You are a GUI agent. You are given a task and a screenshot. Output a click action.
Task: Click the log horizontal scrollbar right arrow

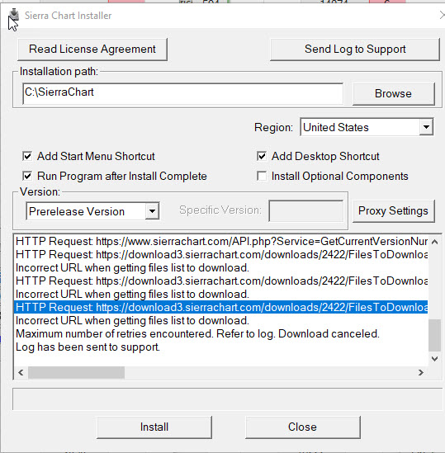(421, 373)
